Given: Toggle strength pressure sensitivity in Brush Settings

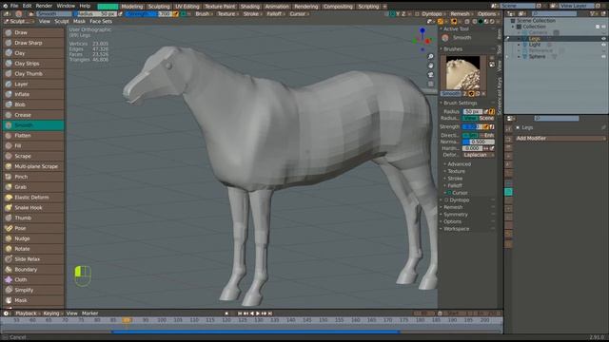Looking at the screenshot, I should click(x=486, y=126).
